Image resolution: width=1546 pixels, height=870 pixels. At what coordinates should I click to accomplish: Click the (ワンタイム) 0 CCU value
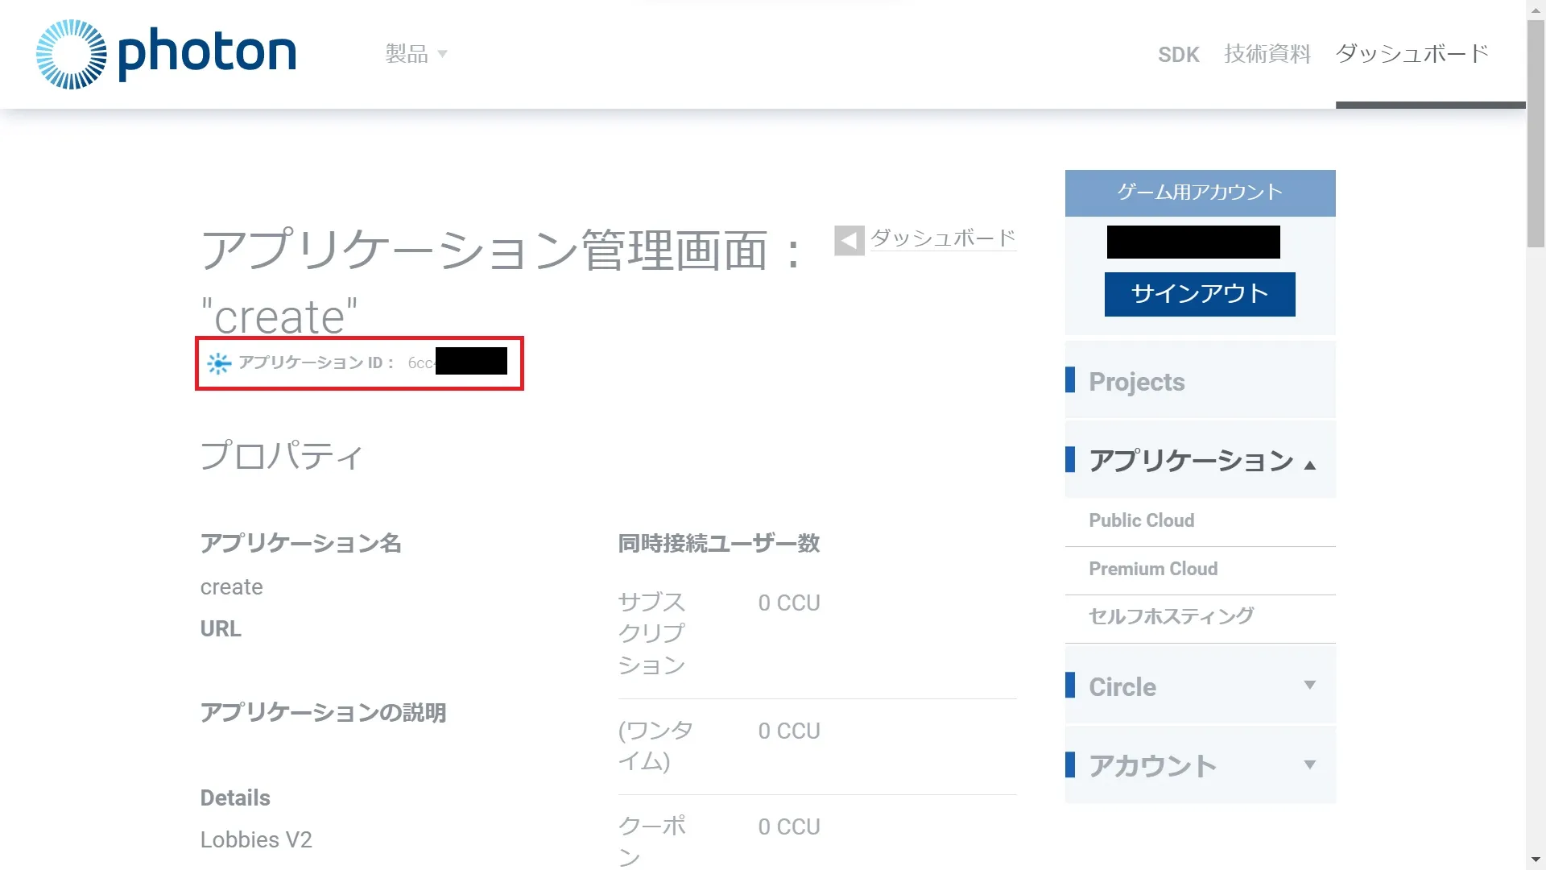point(789,731)
